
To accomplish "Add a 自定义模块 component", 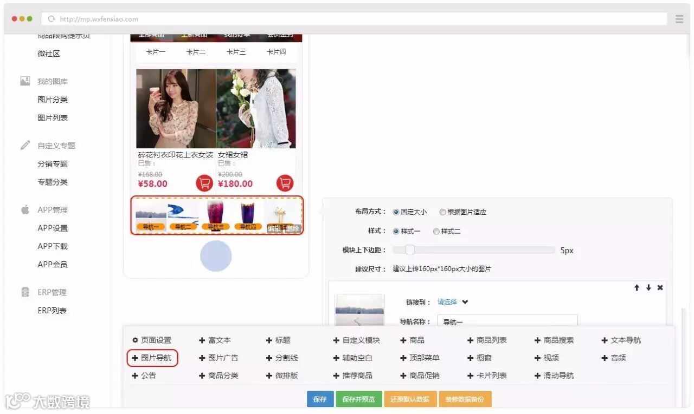I will (x=357, y=340).
